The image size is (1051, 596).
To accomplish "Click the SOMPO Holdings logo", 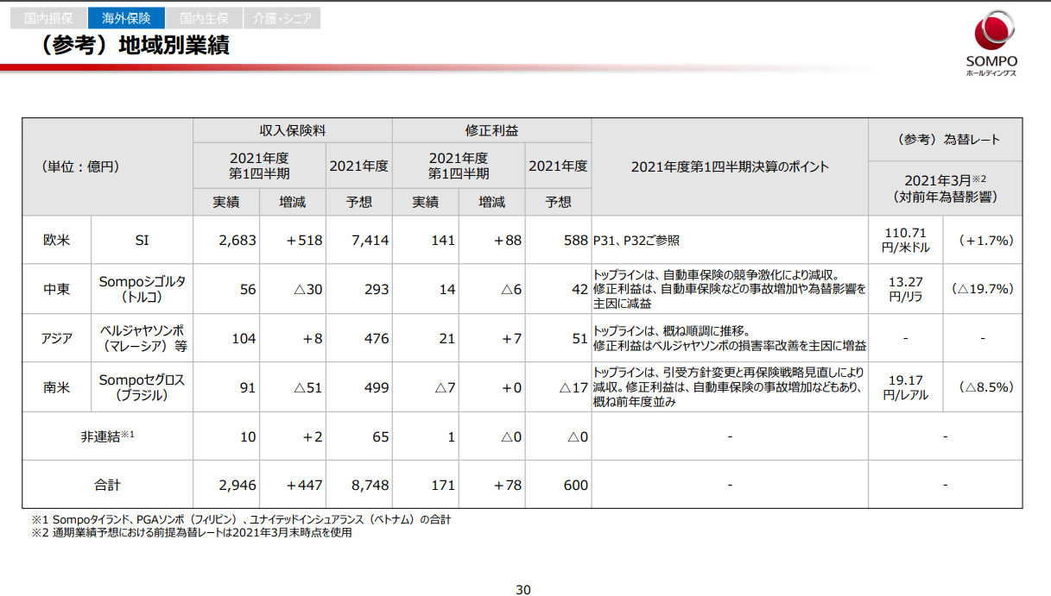I will (x=991, y=44).
